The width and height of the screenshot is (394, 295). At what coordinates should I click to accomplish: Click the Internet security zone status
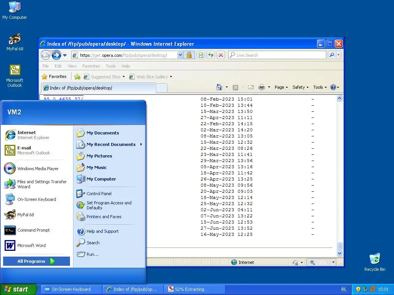point(242,262)
